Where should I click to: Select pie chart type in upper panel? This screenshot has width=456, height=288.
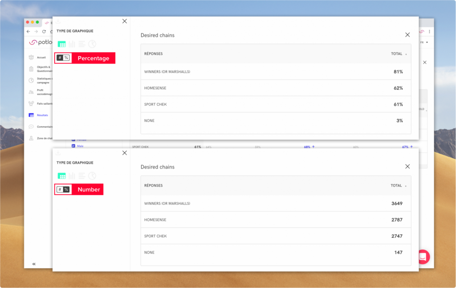coord(92,44)
